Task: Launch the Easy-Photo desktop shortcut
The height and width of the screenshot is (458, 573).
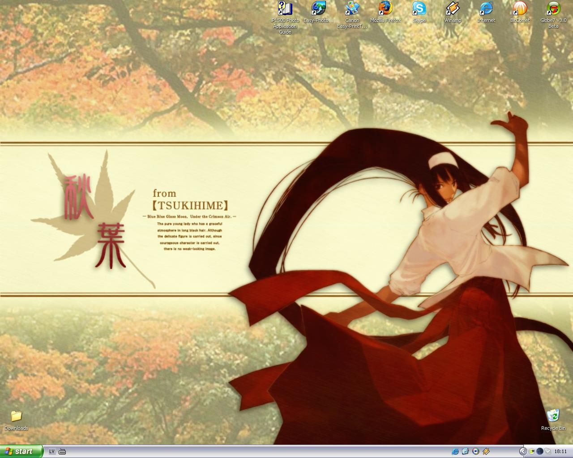Action: [x=318, y=12]
